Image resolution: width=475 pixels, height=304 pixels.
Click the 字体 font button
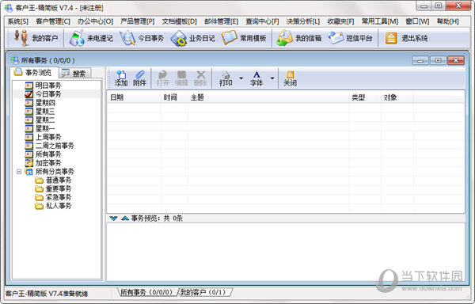pos(256,78)
